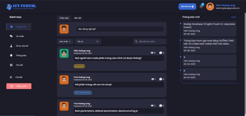The width and height of the screenshot is (246, 116).
Task: Click the Thông báo mới heading
Action: point(191,17)
